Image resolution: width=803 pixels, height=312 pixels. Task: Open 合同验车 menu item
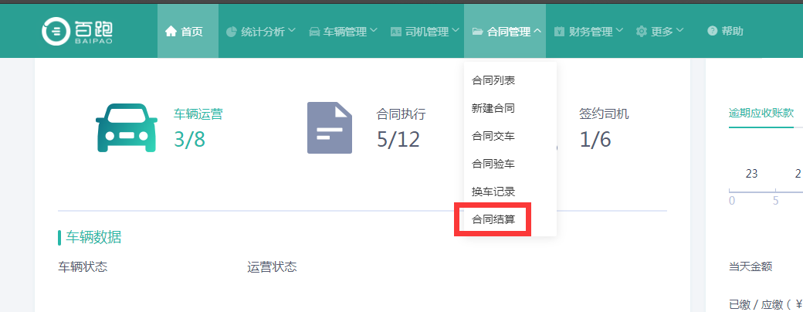493,164
